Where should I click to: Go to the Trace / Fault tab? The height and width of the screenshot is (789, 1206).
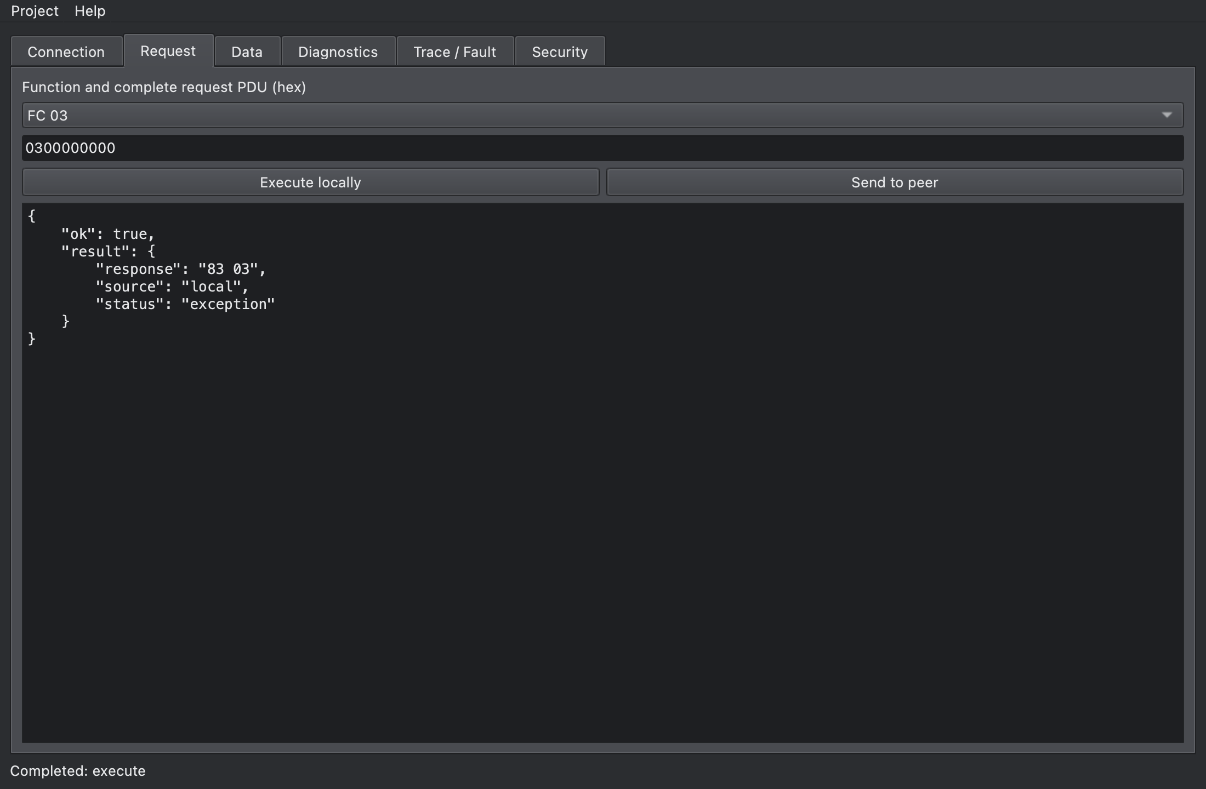(x=455, y=52)
